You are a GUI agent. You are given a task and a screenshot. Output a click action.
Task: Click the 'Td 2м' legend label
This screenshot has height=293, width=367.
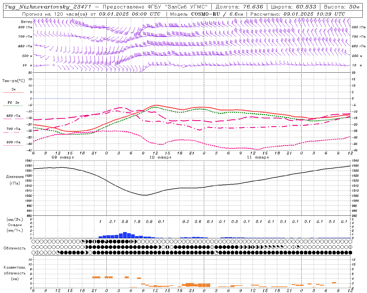coord(13,102)
